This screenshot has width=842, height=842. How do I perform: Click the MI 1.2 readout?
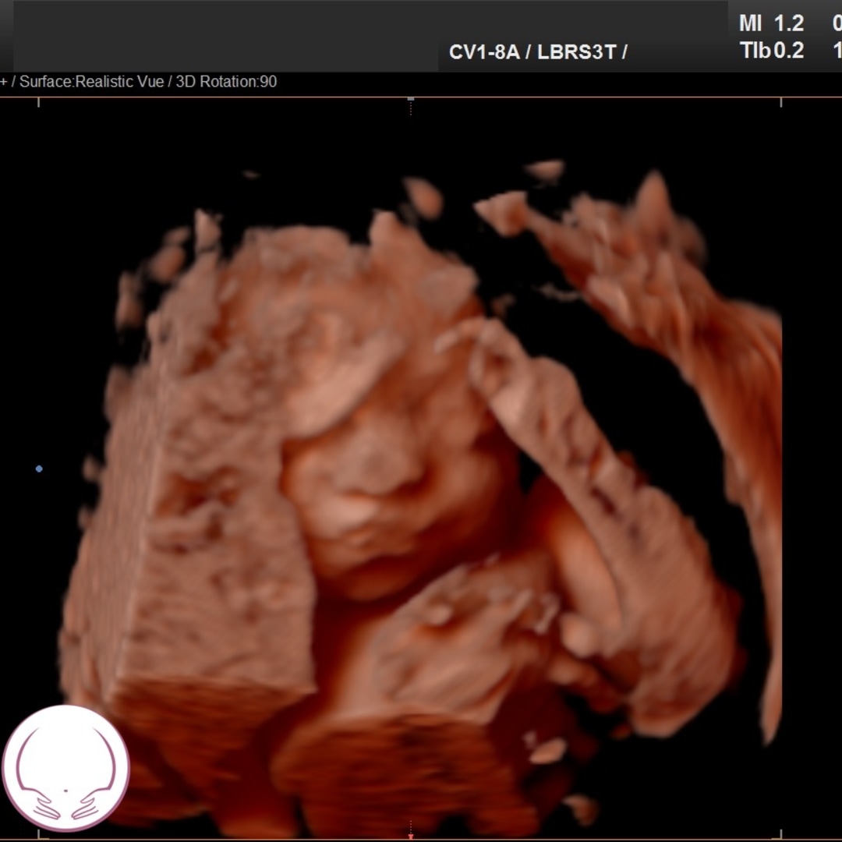tap(771, 23)
